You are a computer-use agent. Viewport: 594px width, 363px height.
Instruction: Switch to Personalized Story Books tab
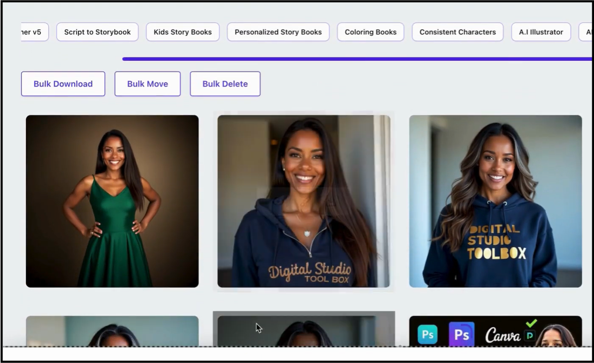pos(278,32)
